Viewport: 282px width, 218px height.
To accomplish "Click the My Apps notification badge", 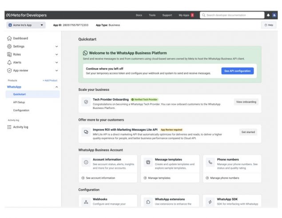I will click(x=192, y=15).
